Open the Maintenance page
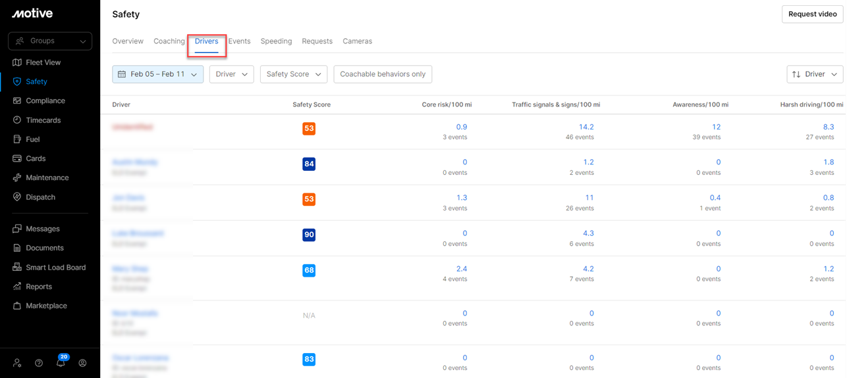Screen dimensions: 847x378 pyautogui.click(x=47, y=177)
